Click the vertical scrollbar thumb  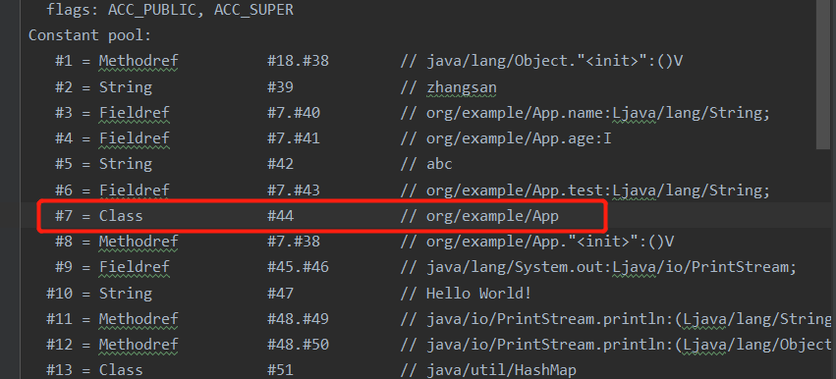pyautogui.click(x=823, y=75)
